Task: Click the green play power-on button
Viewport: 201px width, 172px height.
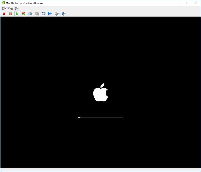Action: (17, 13)
